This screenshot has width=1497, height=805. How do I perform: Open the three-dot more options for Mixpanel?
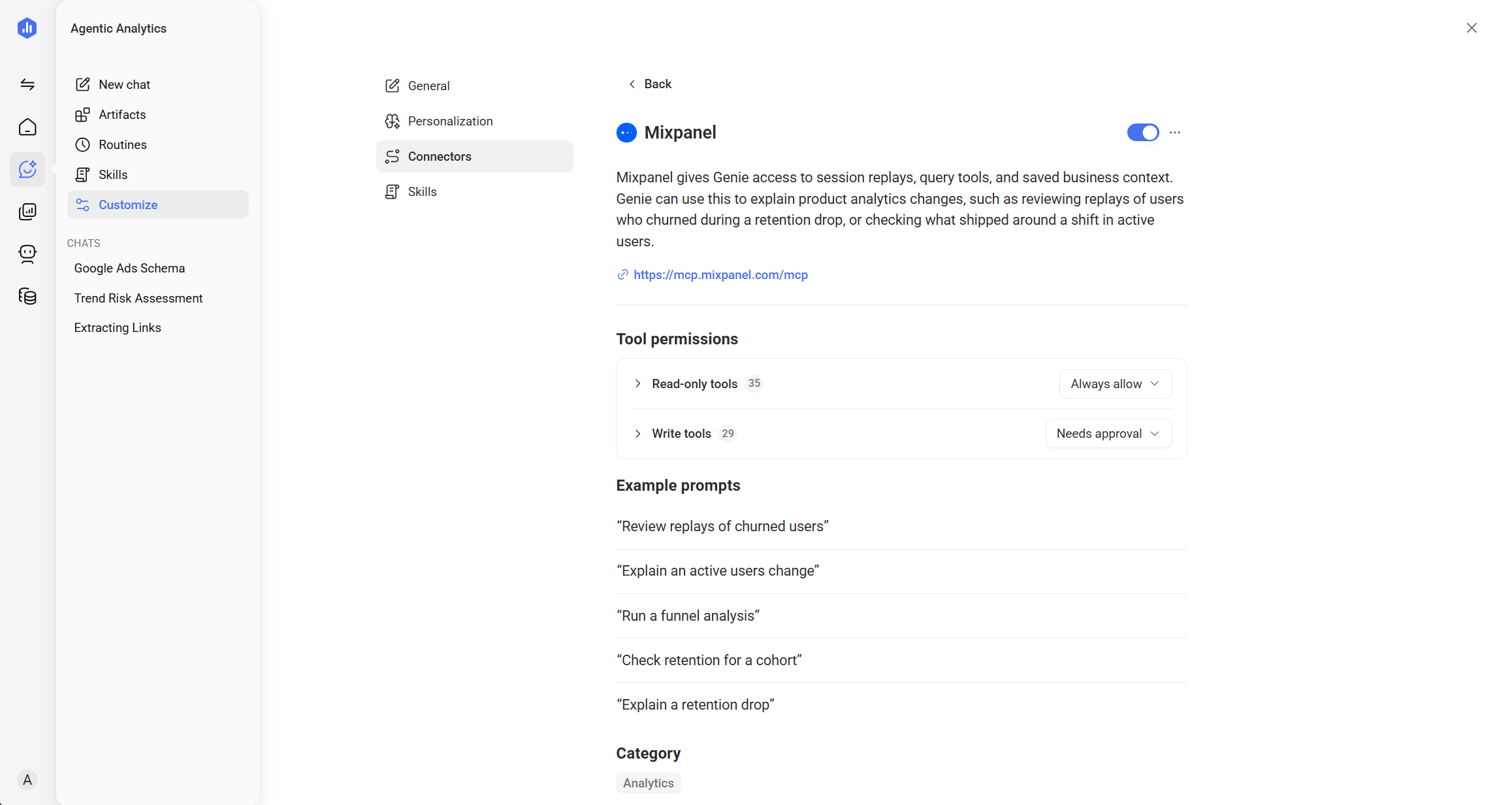coord(1175,133)
